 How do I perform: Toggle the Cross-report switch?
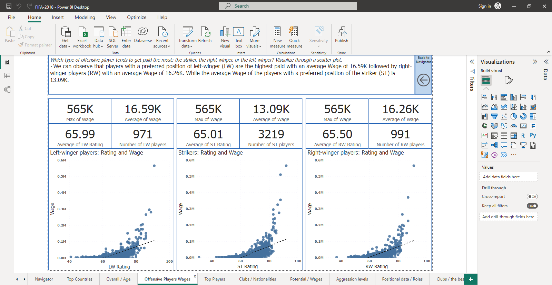point(532,197)
